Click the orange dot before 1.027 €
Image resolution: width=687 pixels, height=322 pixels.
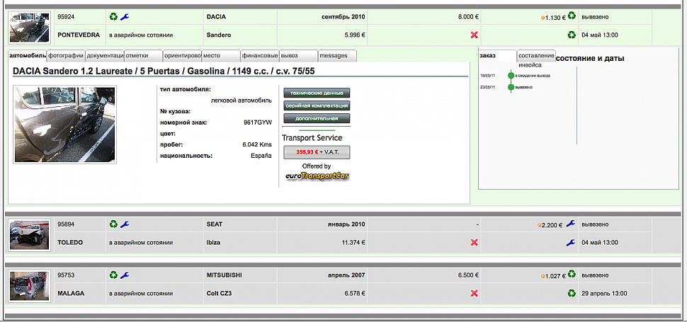(543, 277)
